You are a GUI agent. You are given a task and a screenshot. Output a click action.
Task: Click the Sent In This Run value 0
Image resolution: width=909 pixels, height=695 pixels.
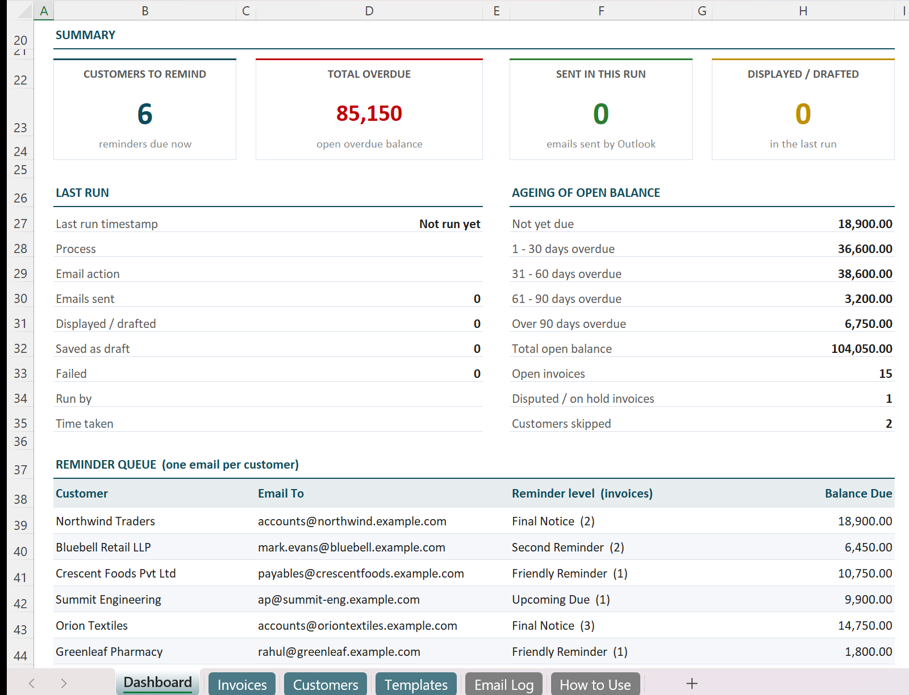pos(601,113)
